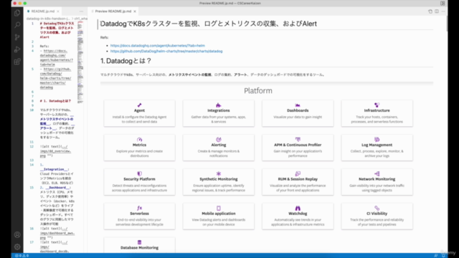Viewport: 459px width, 258px height.
Task: Split the editor using the toolbar icon
Action: pos(437,11)
